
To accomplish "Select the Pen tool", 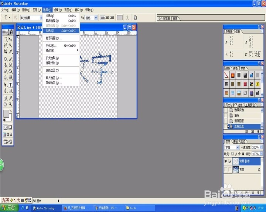I will (x=6, y=91).
